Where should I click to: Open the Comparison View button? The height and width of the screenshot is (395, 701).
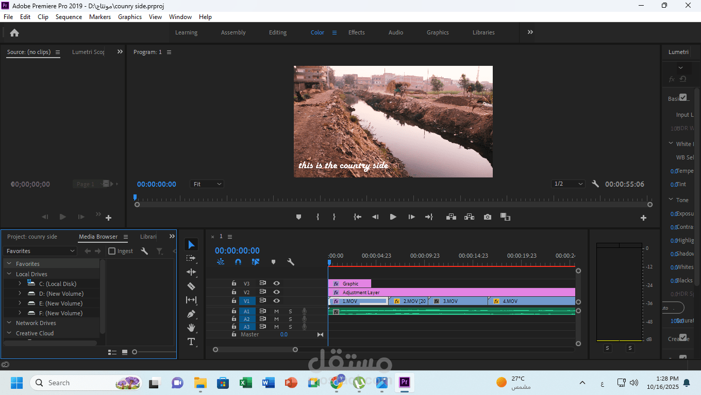coord(505,217)
